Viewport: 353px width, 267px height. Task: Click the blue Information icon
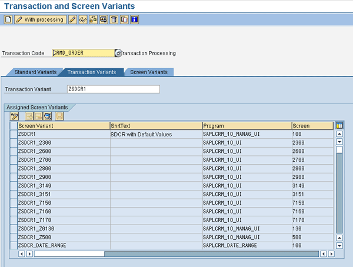134,19
